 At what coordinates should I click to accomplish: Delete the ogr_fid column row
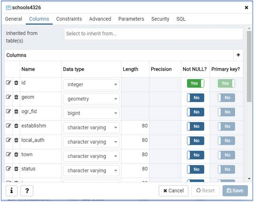(16, 111)
